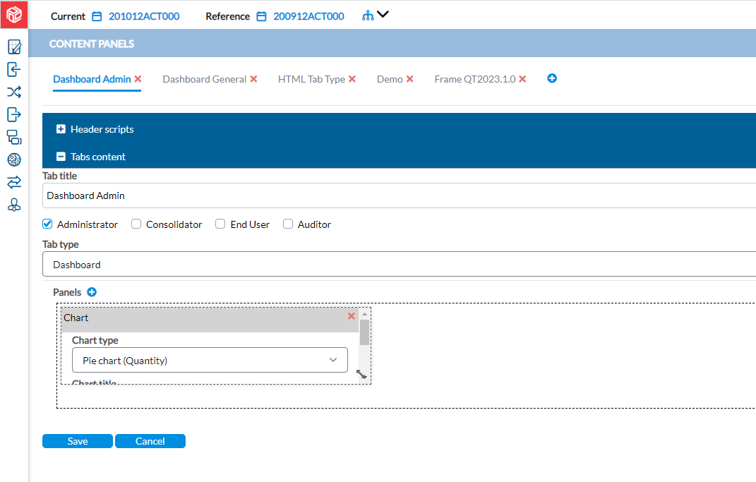Viewport: 756px width, 482px height.
Task: Add a new content tab
Action: coord(552,78)
